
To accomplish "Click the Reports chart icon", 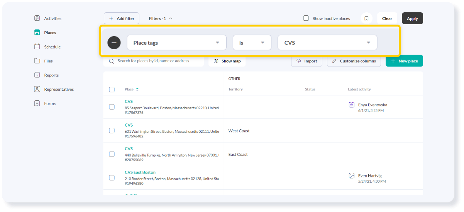I will coord(37,75).
